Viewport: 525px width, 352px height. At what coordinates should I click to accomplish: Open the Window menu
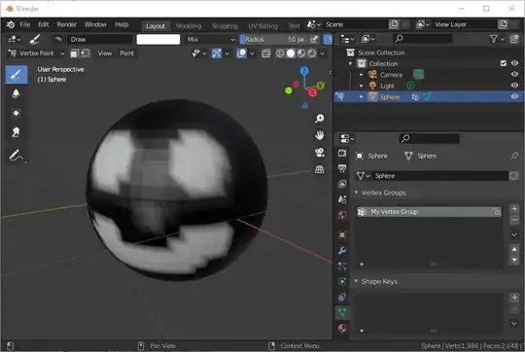95,24
